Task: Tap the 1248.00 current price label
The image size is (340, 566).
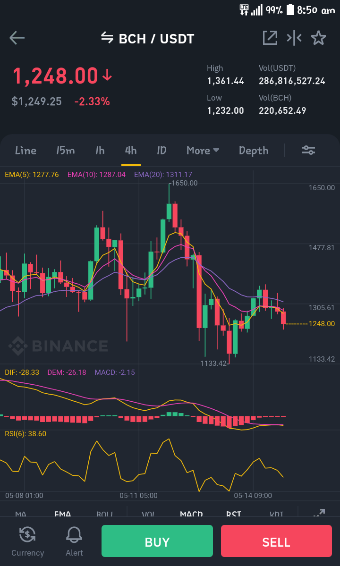Action: click(x=322, y=323)
